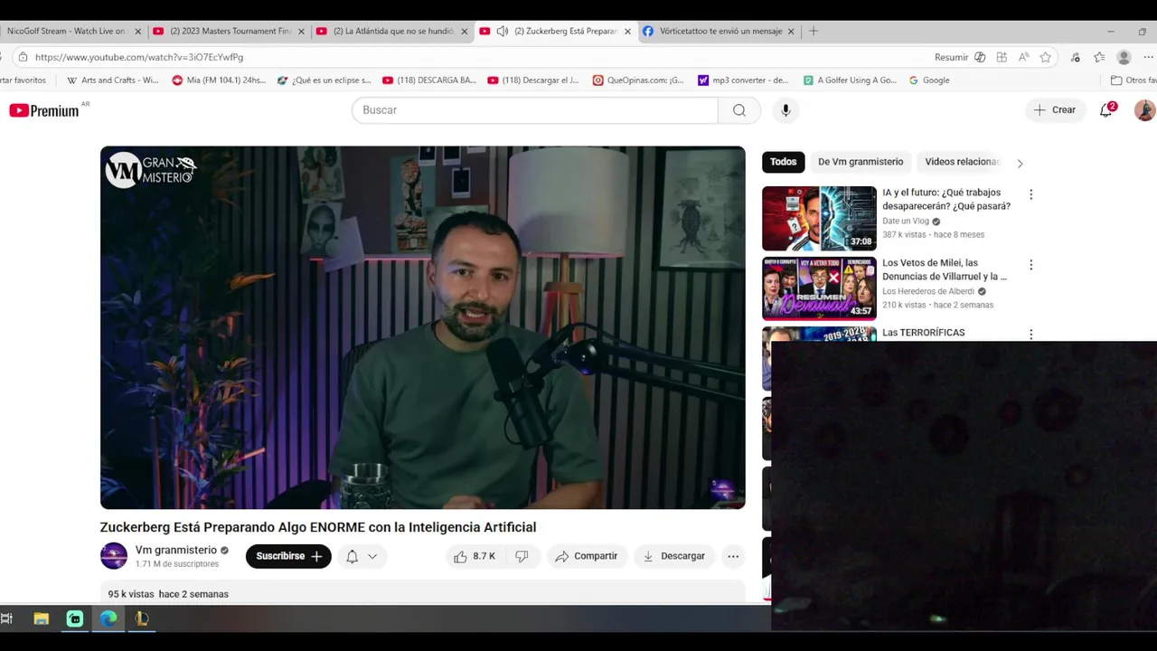Screen dimensions: 1157x651
Task: Open Los Herederos de Alberdi channel link
Action: [x=928, y=291]
